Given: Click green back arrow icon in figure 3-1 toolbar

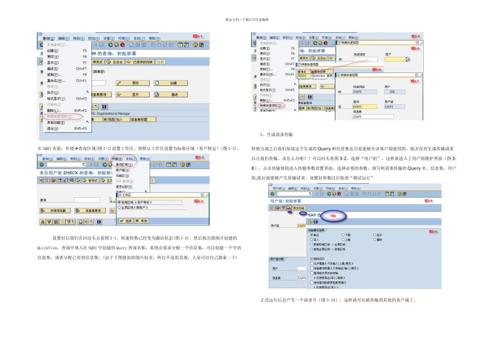Looking at the screenshot, I should point(110,45).
